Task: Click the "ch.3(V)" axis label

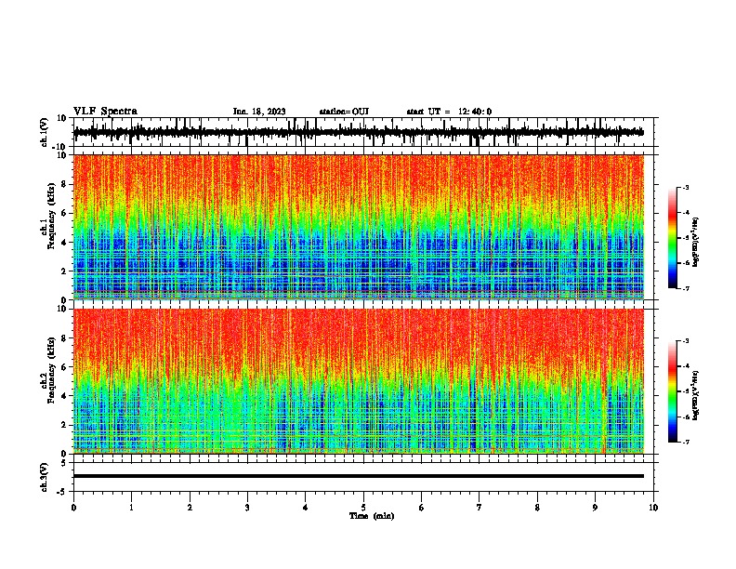Action: point(45,477)
